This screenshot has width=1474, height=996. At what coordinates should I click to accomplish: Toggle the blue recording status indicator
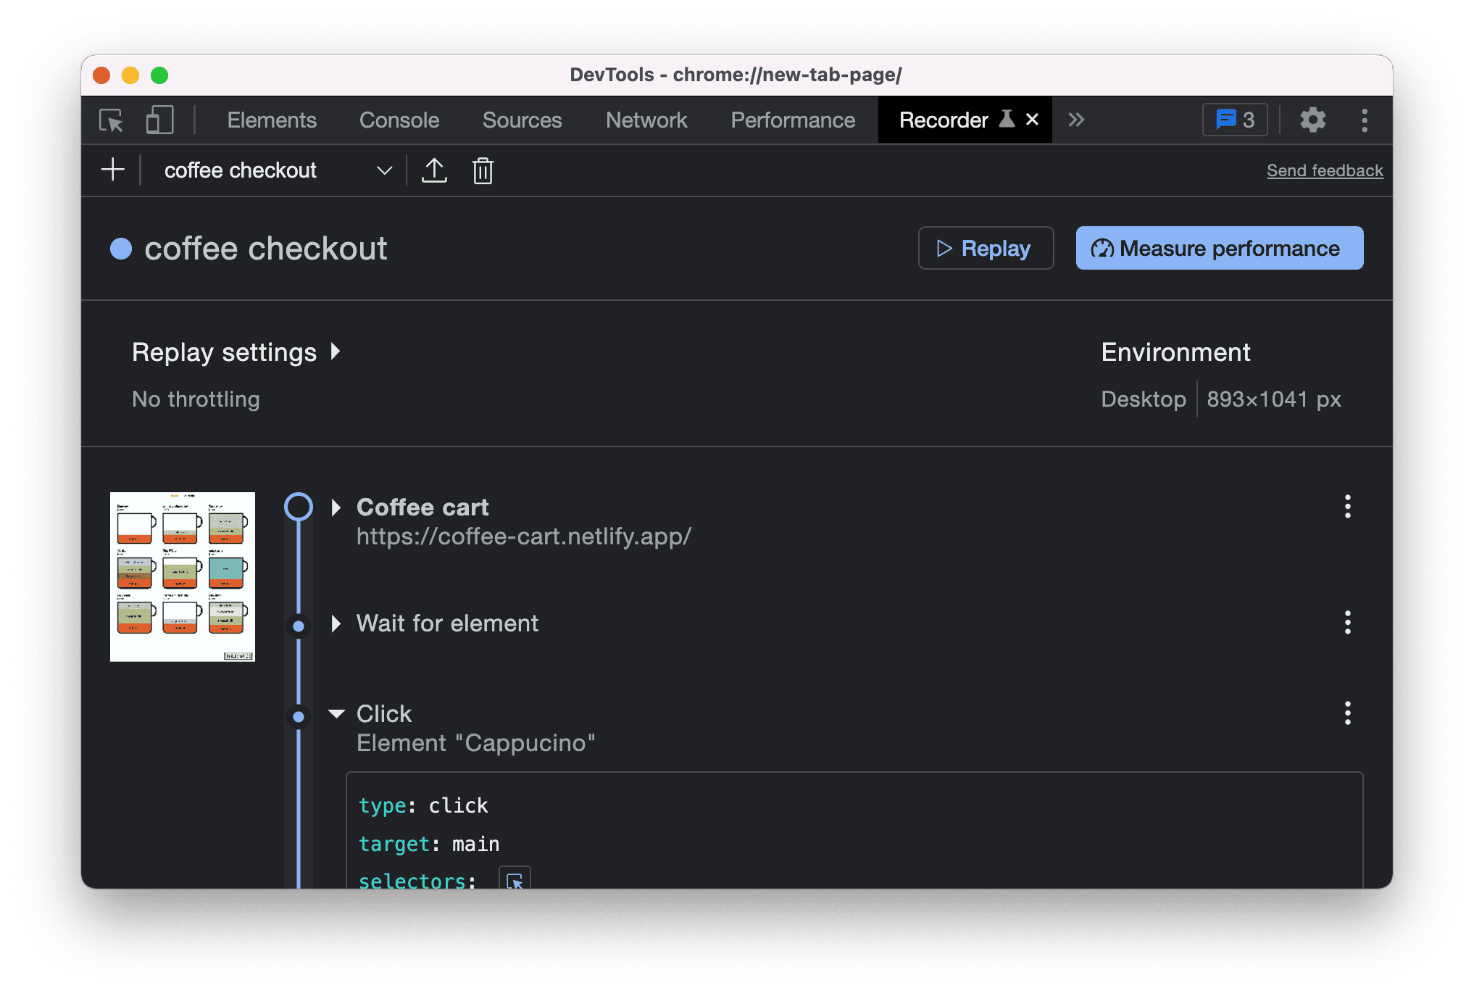coord(123,248)
